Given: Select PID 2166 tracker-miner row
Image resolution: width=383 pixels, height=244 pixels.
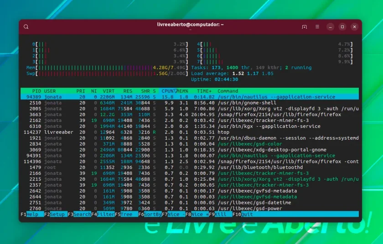Looking at the screenshot, I should pos(190,173).
